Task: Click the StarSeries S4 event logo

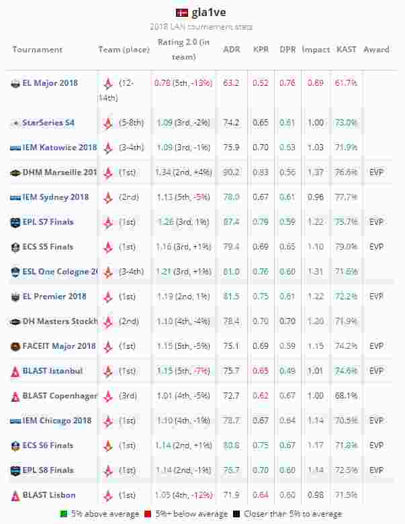Action: pos(15,123)
